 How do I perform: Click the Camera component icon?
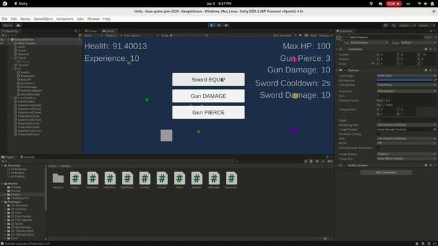(341, 70)
